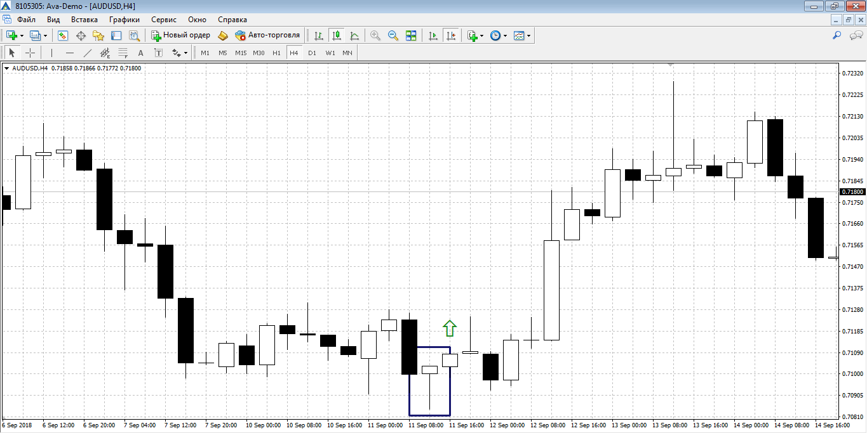Open the Окно menu
The height and width of the screenshot is (433, 867).
[x=198, y=20]
